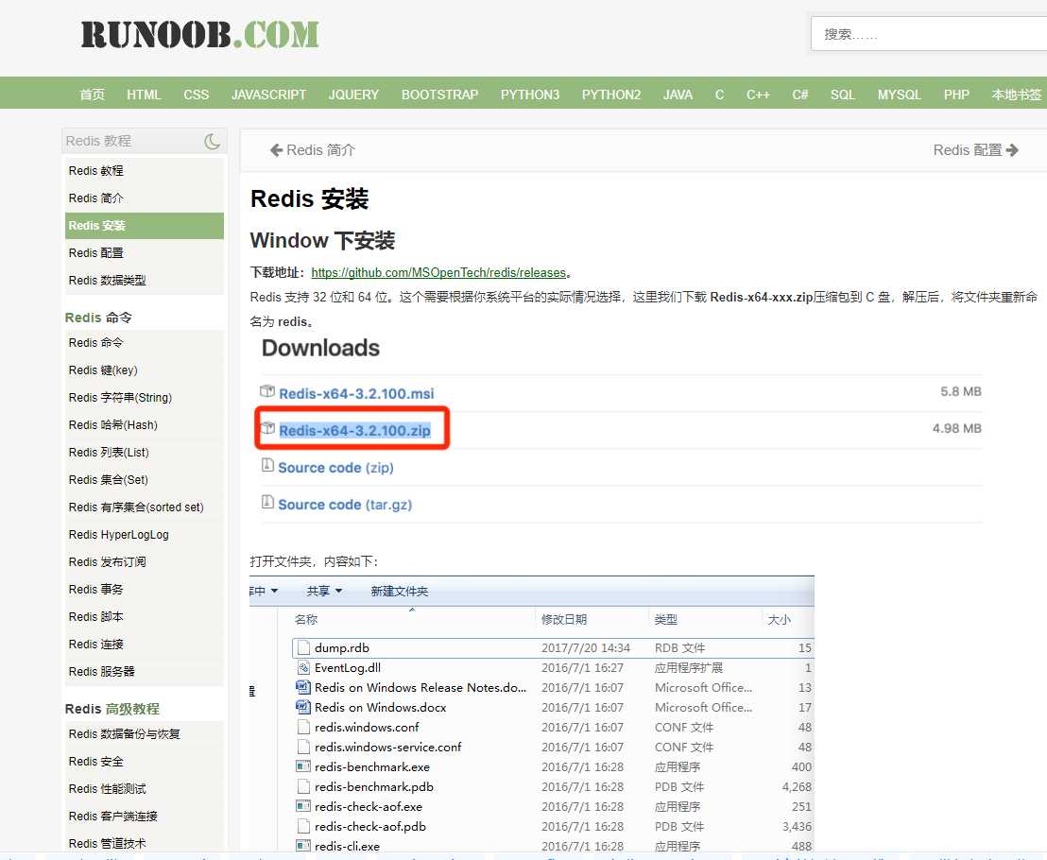Viewport: 1047px width, 860px height.
Task: Click the redis-check-aof.exe application icon
Action: (303, 806)
